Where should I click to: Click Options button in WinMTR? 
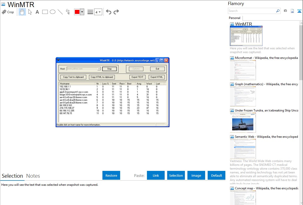pos(136,69)
